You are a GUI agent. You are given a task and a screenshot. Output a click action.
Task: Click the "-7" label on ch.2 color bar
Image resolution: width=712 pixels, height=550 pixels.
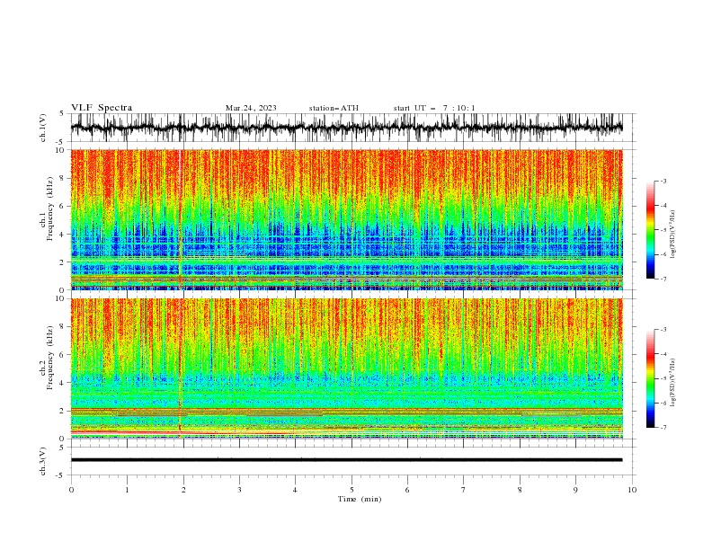pos(663,427)
